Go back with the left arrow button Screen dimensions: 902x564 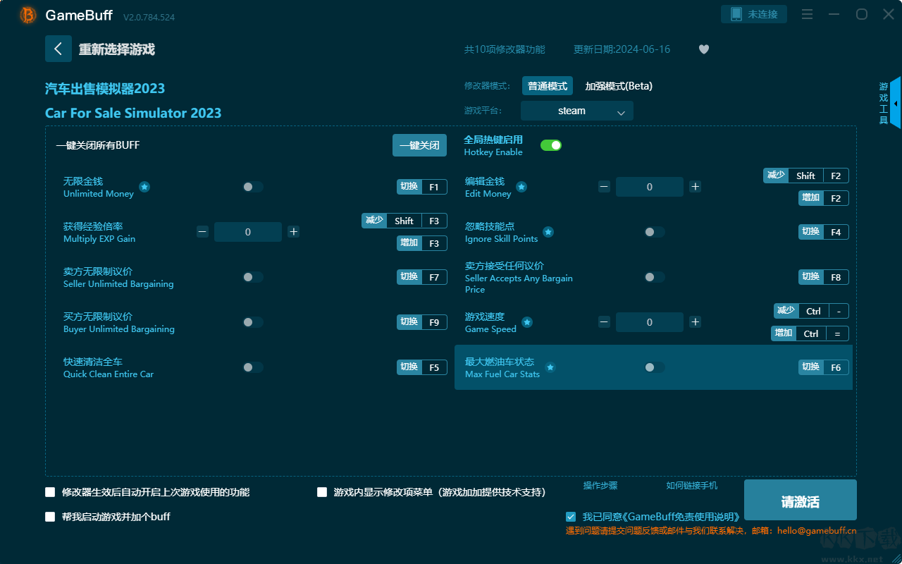[58, 49]
